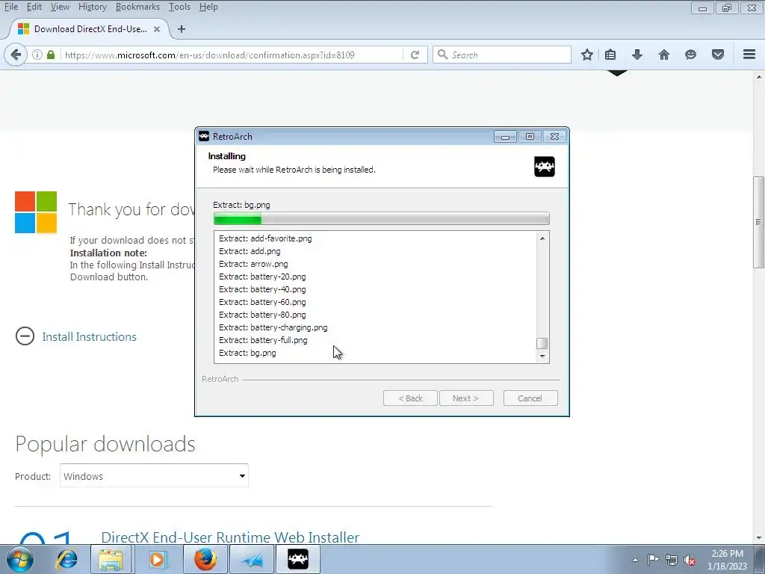Screen dimensions: 765x574
Task: Minimize the RetroArch installer window
Action: [x=505, y=137]
